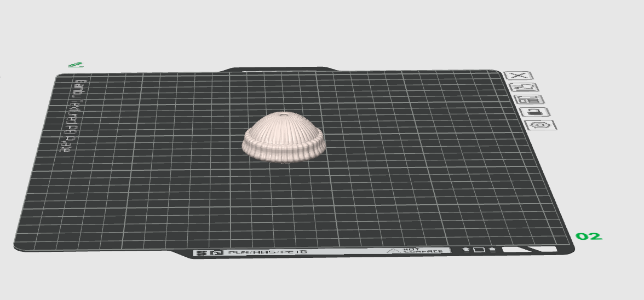Auto-orient objects on plate icon

point(524,88)
